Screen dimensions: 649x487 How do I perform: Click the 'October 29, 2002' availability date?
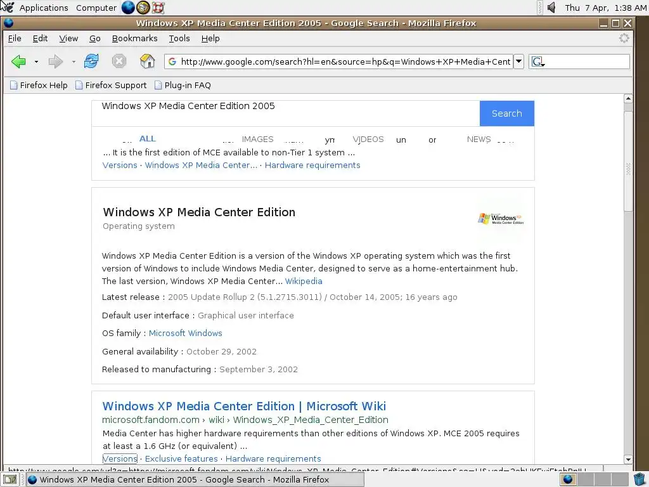[221, 351]
